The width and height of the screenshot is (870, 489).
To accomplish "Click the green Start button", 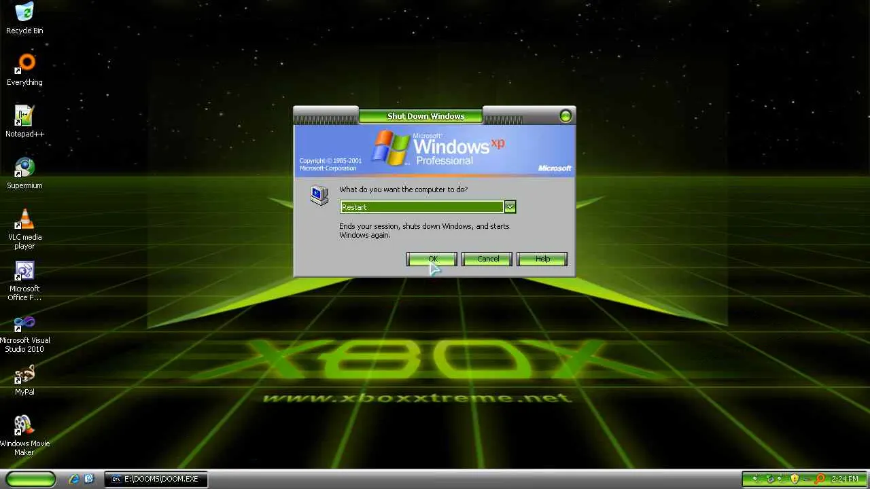I will (31, 479).
